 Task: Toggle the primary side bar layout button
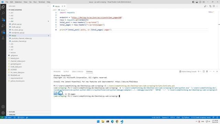pos(194,2)
